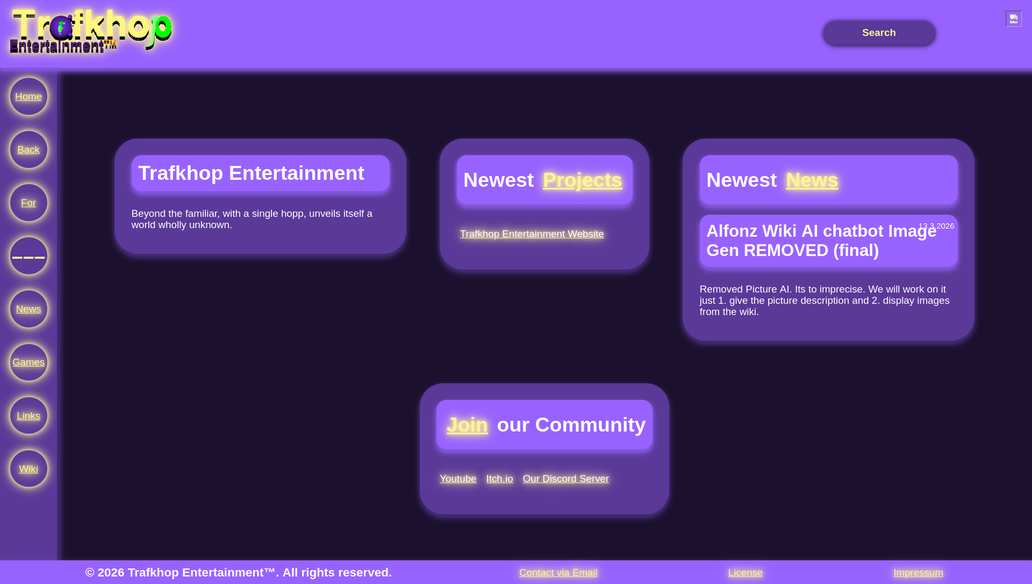Click the Join heading link
This screenshot has height=584, width=1032.
tap(467, 425)
